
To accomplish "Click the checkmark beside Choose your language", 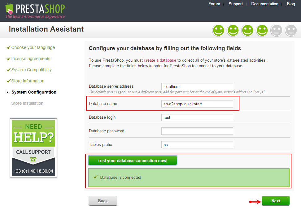I will [8, 47].
